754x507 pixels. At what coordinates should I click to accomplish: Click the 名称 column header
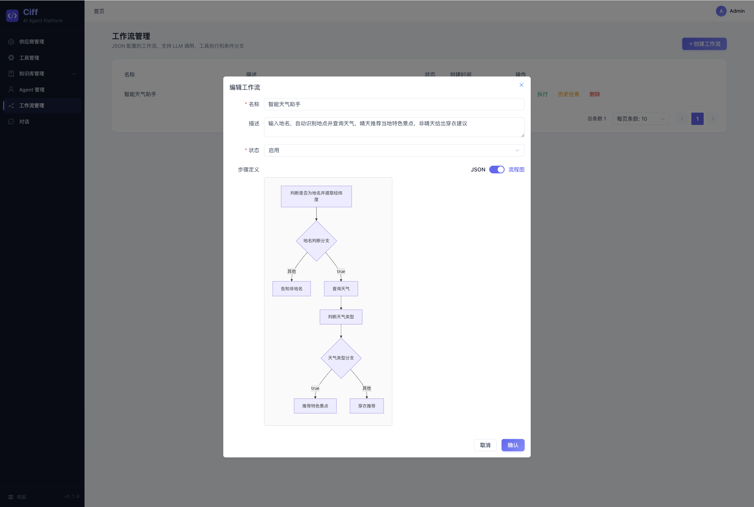point(130,75)
